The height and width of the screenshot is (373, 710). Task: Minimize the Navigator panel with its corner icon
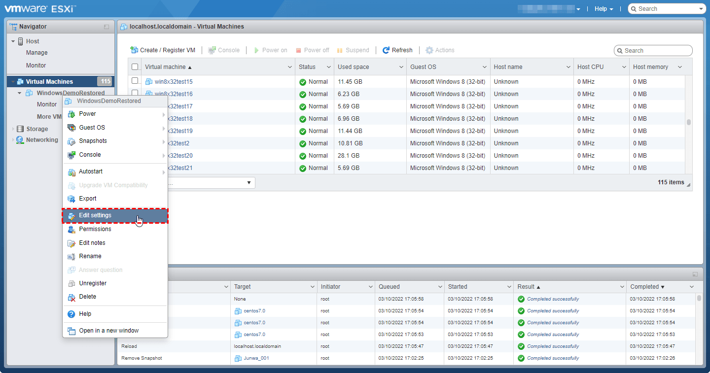[106, 27]
